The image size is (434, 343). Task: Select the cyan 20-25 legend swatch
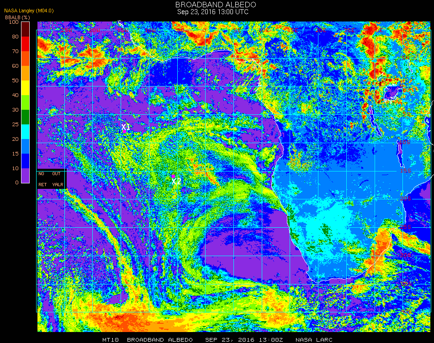point(25,132)
